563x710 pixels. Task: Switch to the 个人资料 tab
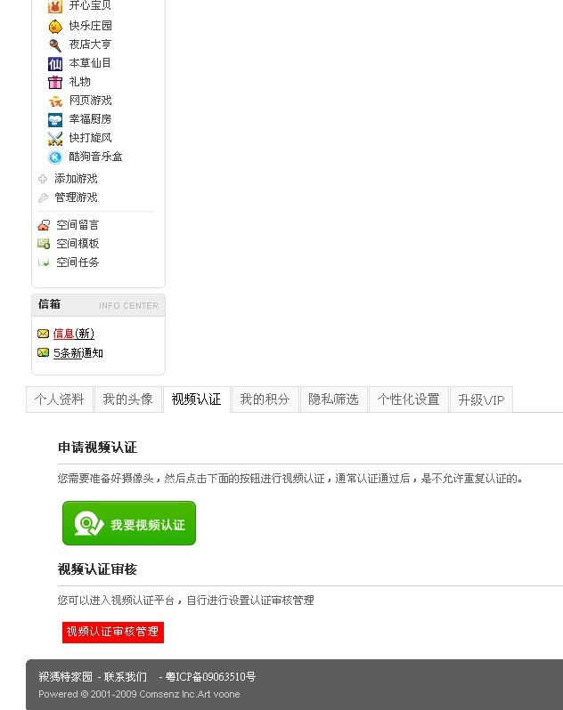(60, 399)
